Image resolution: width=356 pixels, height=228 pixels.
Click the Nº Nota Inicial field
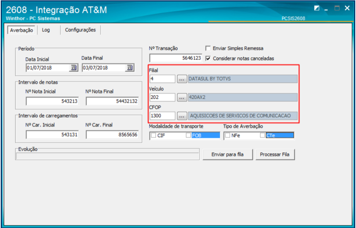coord(52,101)
